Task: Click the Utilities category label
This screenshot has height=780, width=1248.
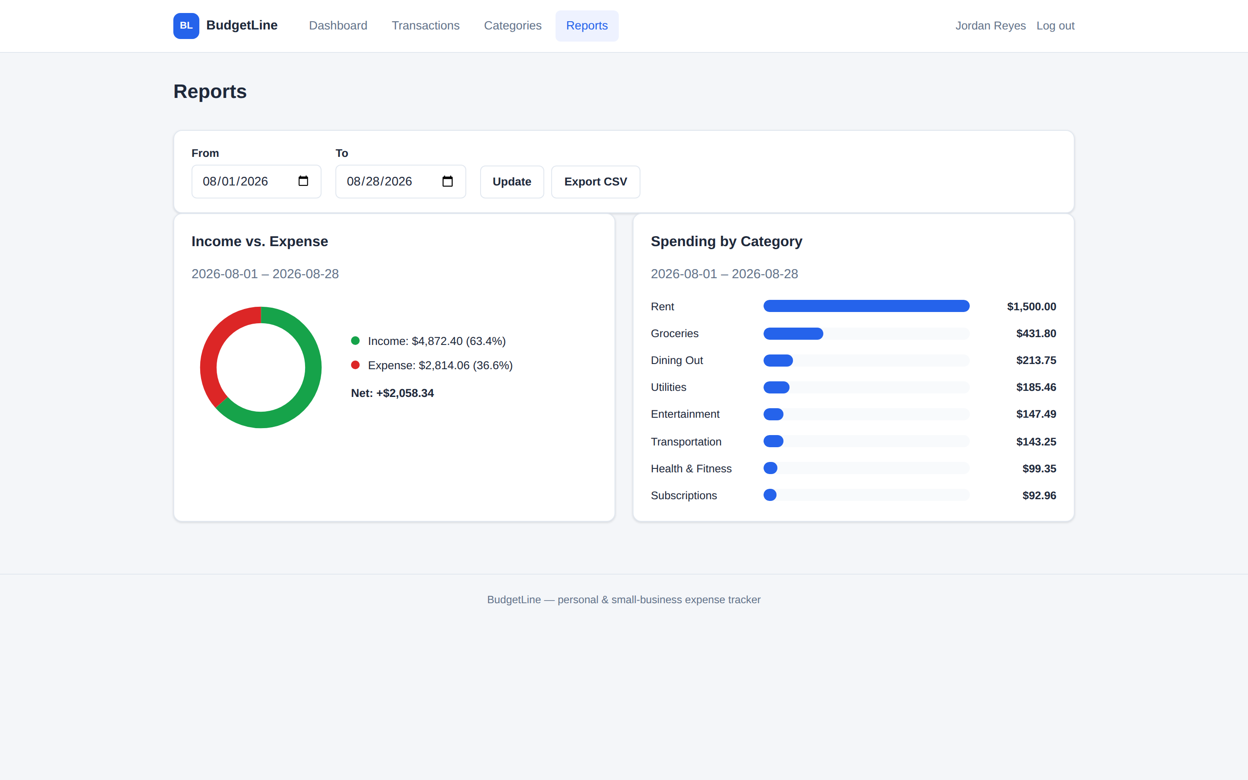Action: coord(668,387)
